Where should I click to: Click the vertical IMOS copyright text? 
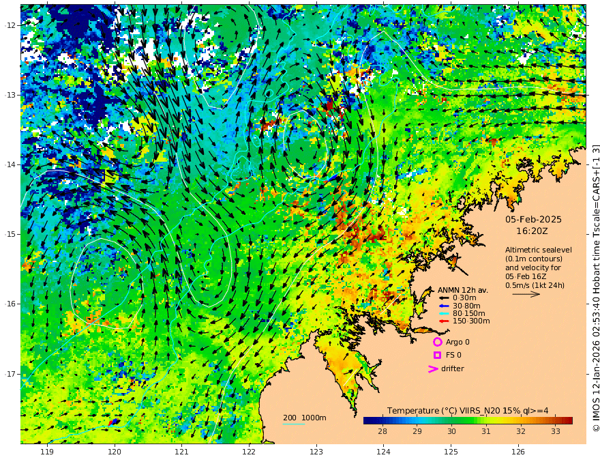pos(595,287)
